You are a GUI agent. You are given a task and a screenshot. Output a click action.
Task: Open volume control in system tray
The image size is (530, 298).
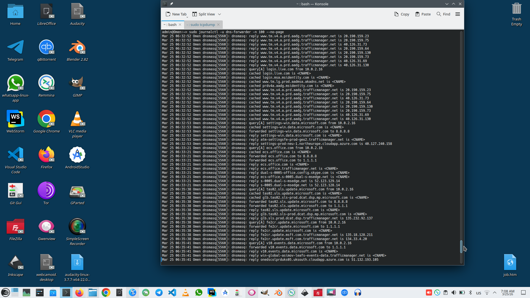tap(454, 292)
